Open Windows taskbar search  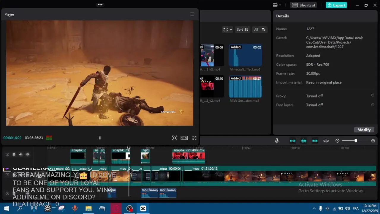click(20, 208)
